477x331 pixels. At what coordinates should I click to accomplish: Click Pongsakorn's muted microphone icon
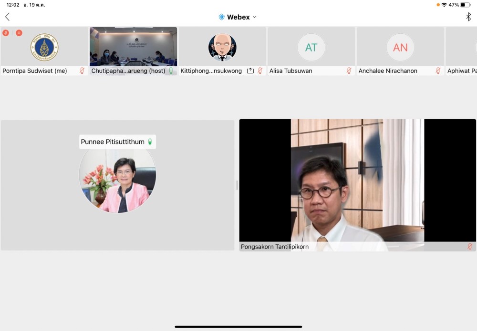pos(470,247)
